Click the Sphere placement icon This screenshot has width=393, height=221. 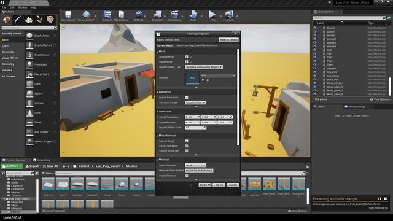click(x=29, y=93)
